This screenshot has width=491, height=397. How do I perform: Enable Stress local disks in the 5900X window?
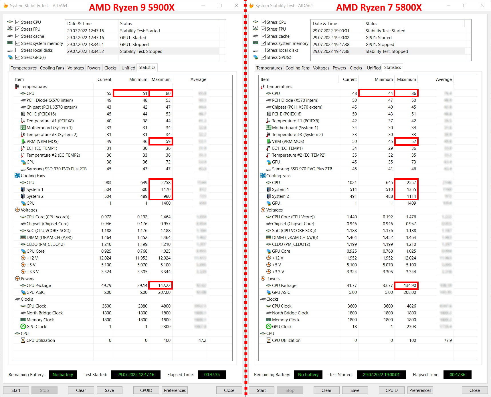click(x=18, y=50)
